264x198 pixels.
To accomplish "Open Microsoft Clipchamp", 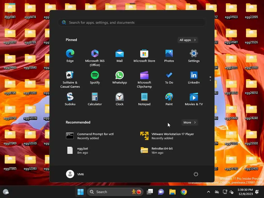I will click(x=144, y=80).
